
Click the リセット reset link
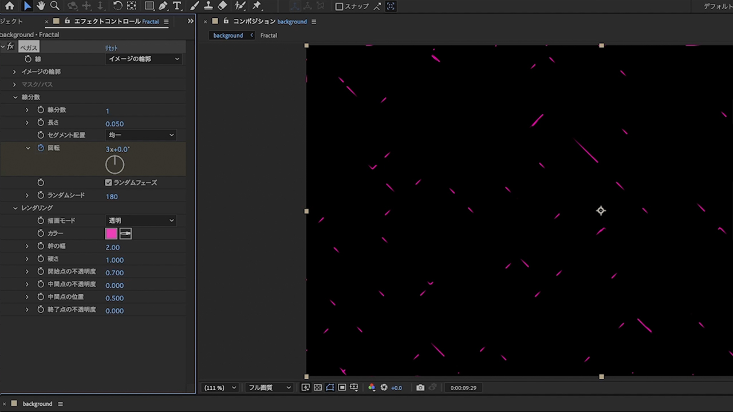click(x=111, y=48)
